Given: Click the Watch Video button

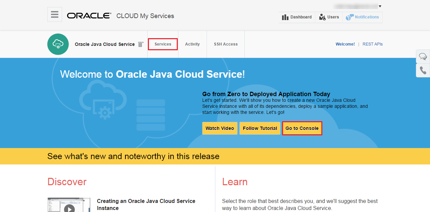Looking at the screenshot, I should point(220,128).
